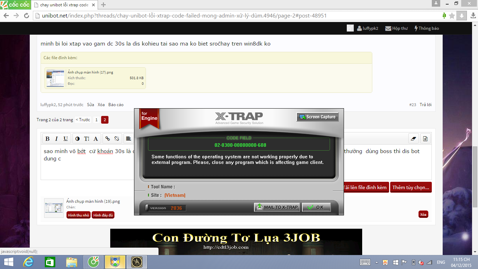This screenshot has width=478, height=269.
Task: Click Trả lời reply link
Action: (426, 105)
